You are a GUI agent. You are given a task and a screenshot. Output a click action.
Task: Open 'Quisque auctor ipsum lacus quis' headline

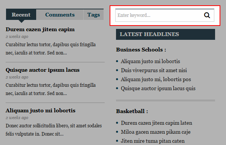[158, 89]
